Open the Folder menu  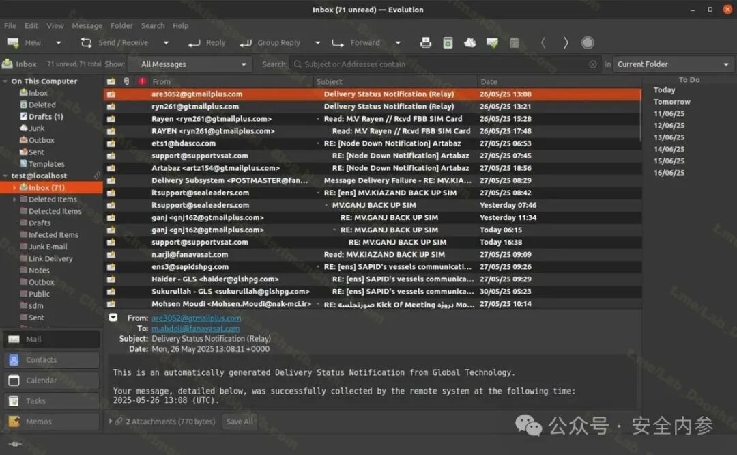121,25
